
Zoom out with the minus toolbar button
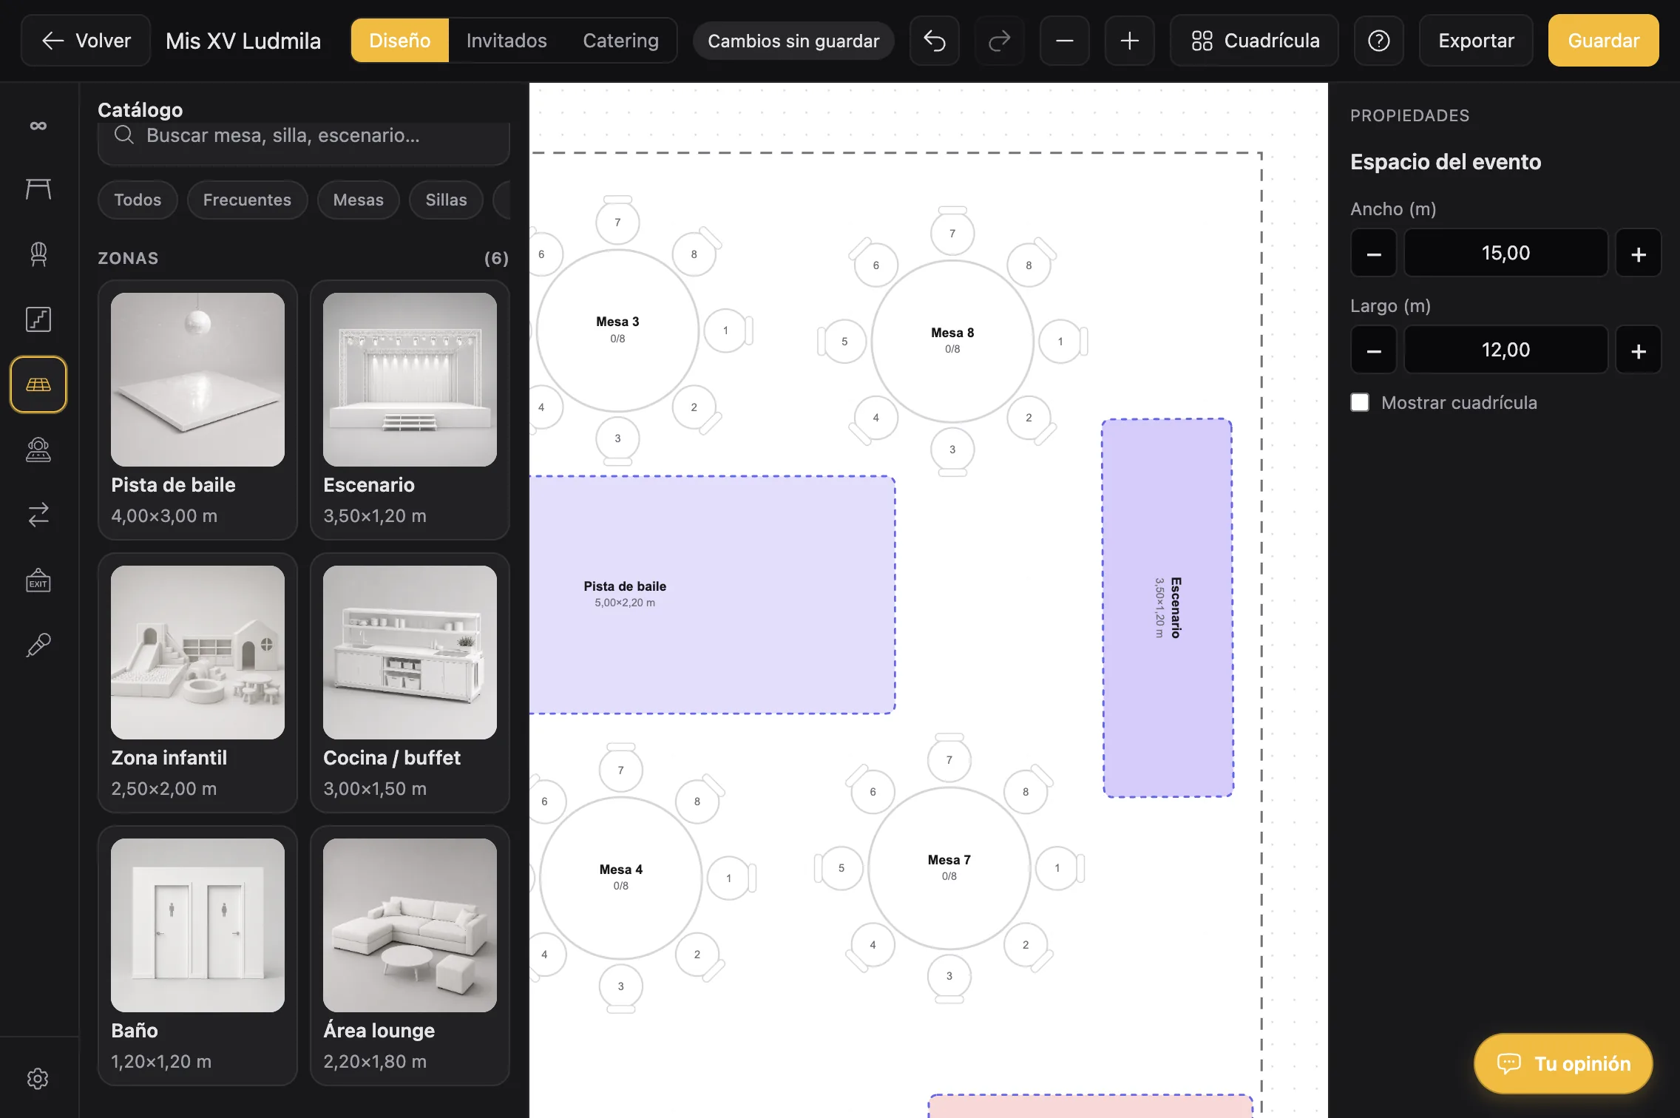pos(1065,41)
